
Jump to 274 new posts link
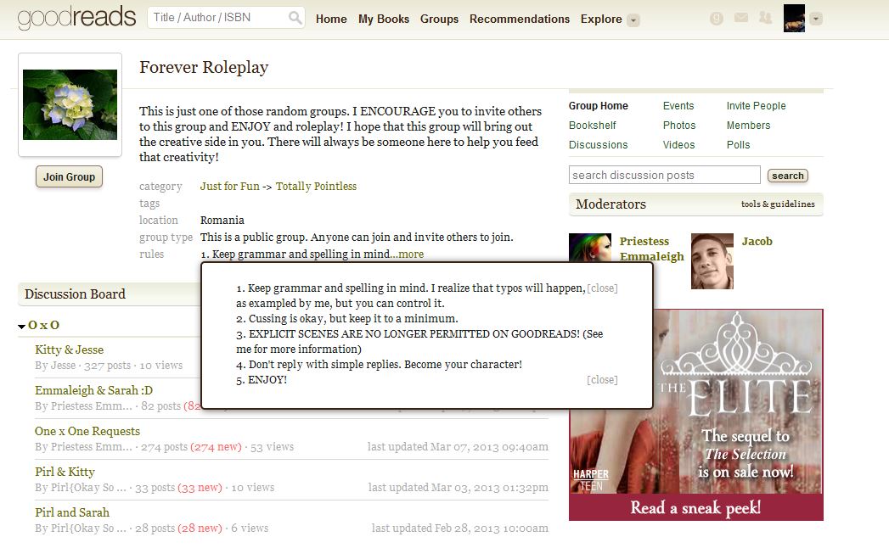pyautogui.click(x=216, y=446)
